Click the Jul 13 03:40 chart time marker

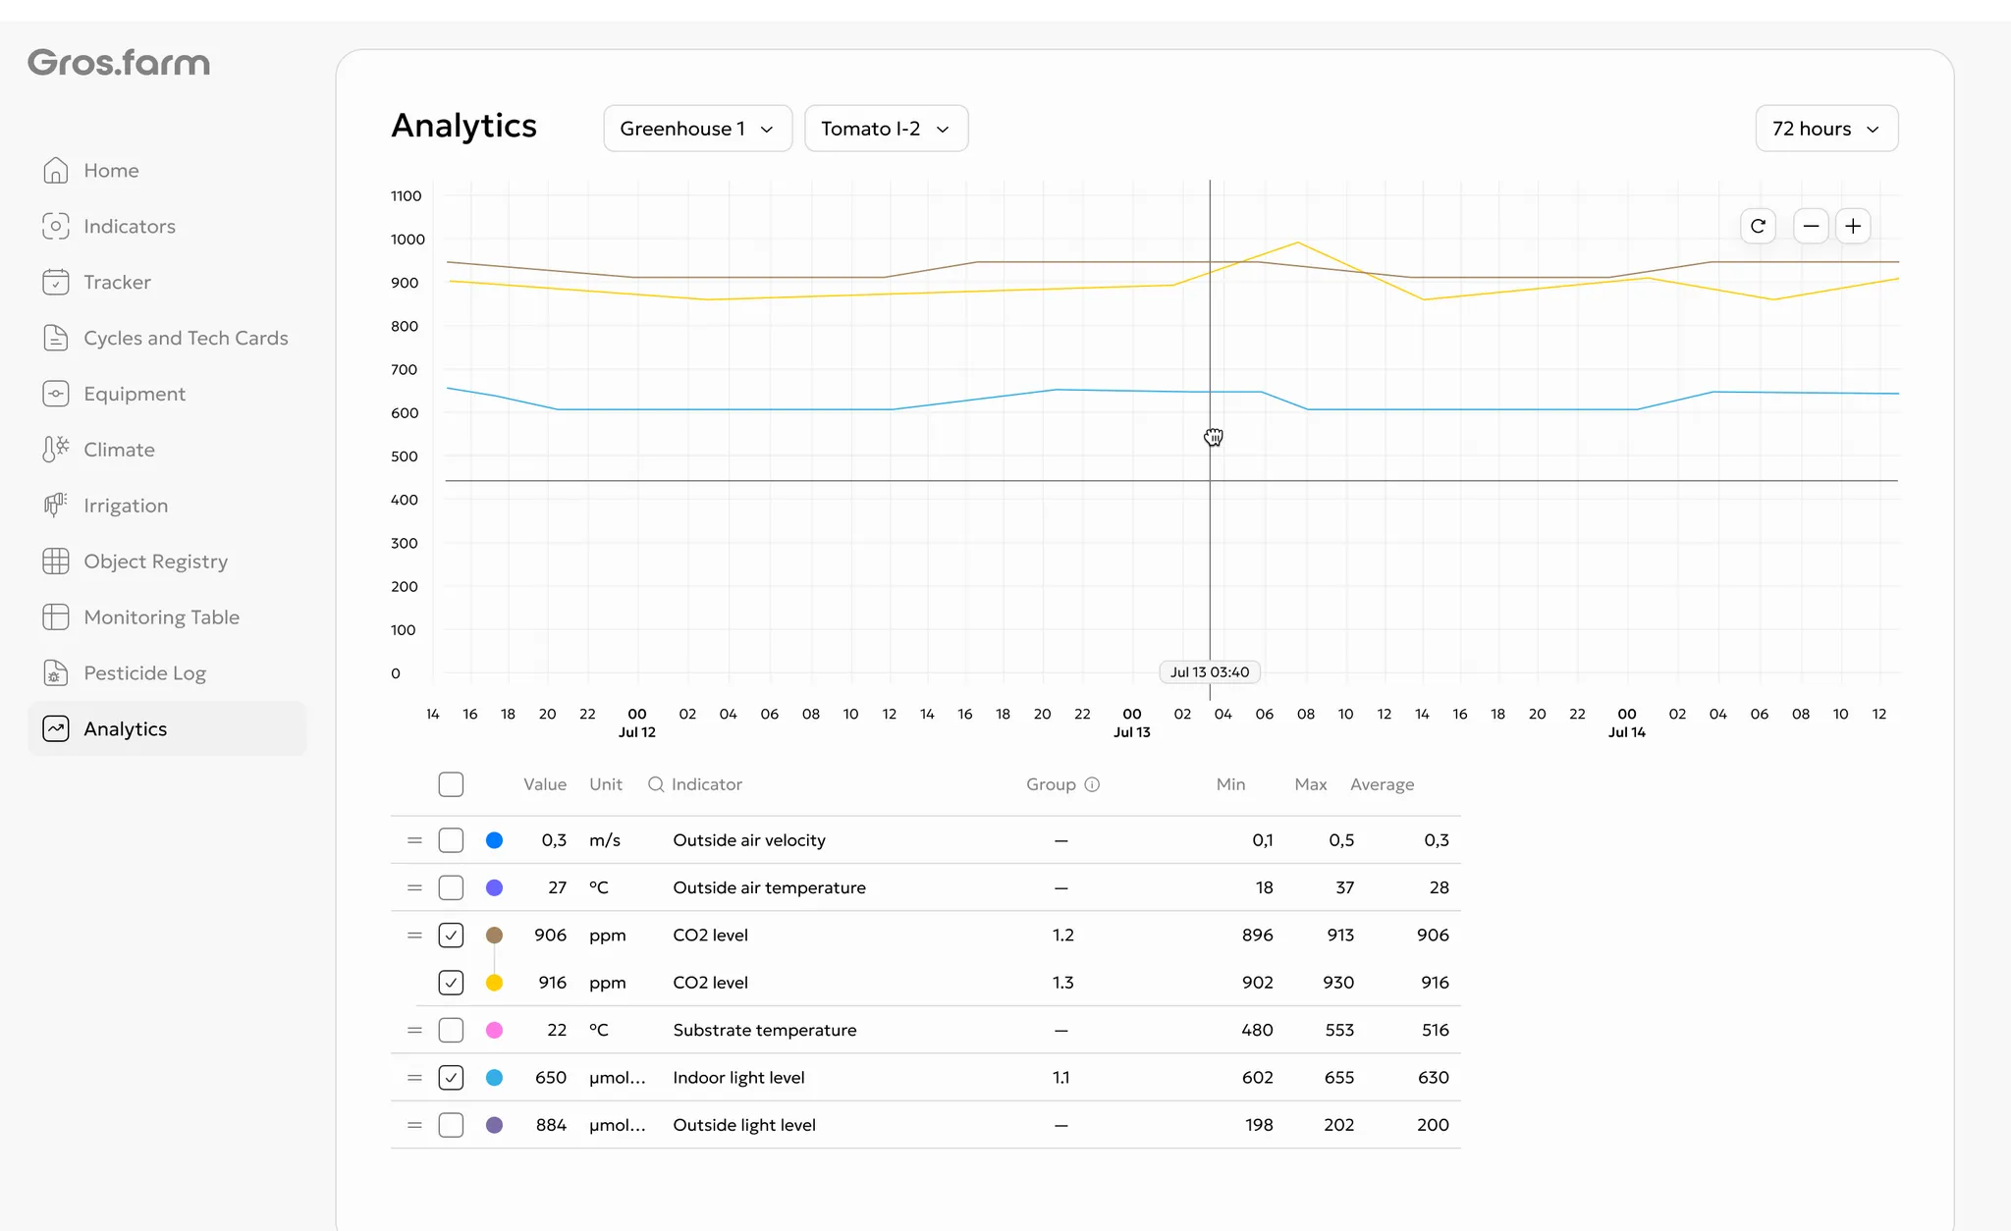click(1210, 672)
